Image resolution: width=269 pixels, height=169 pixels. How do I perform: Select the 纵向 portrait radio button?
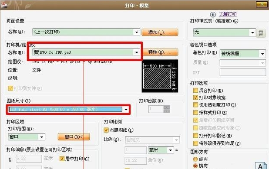click(x=195, y=159)
